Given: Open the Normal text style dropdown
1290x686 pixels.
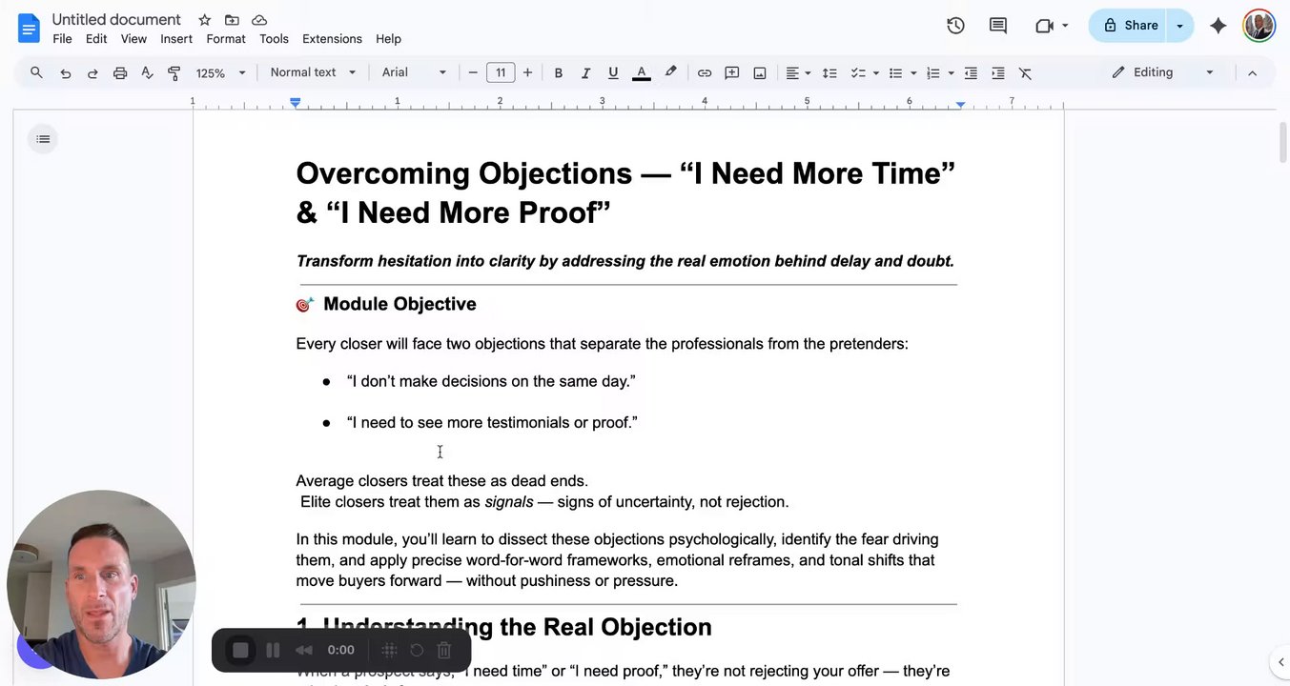Looking at the screenshot, I should point(313,72).
